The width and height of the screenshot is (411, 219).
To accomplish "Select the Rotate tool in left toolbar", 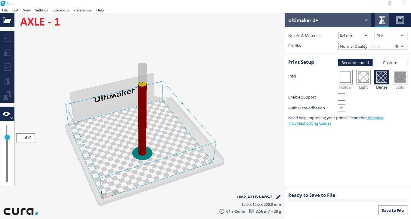I will click(x=7, y=67).
